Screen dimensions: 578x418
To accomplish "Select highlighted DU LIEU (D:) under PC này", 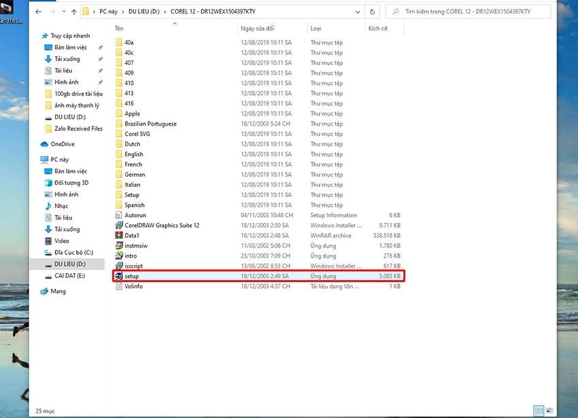I will [67, 264].
